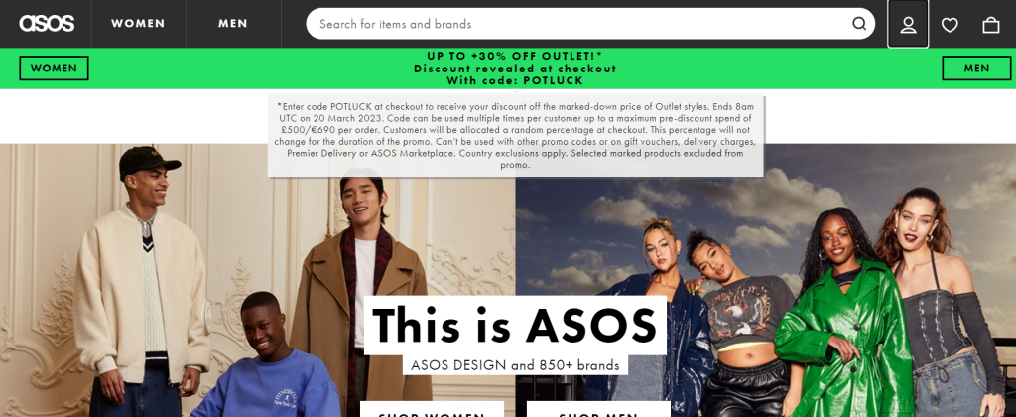
Task: Click the SHOP MEN button
Action: click(x=598, y=409)
